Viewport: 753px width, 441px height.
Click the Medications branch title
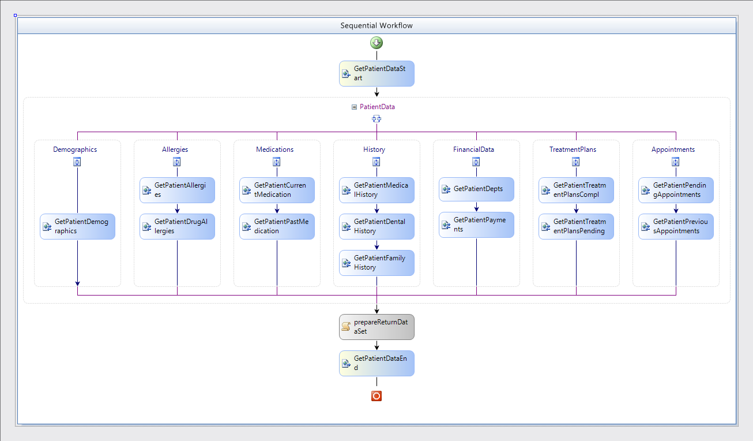[x=274, y=150]
